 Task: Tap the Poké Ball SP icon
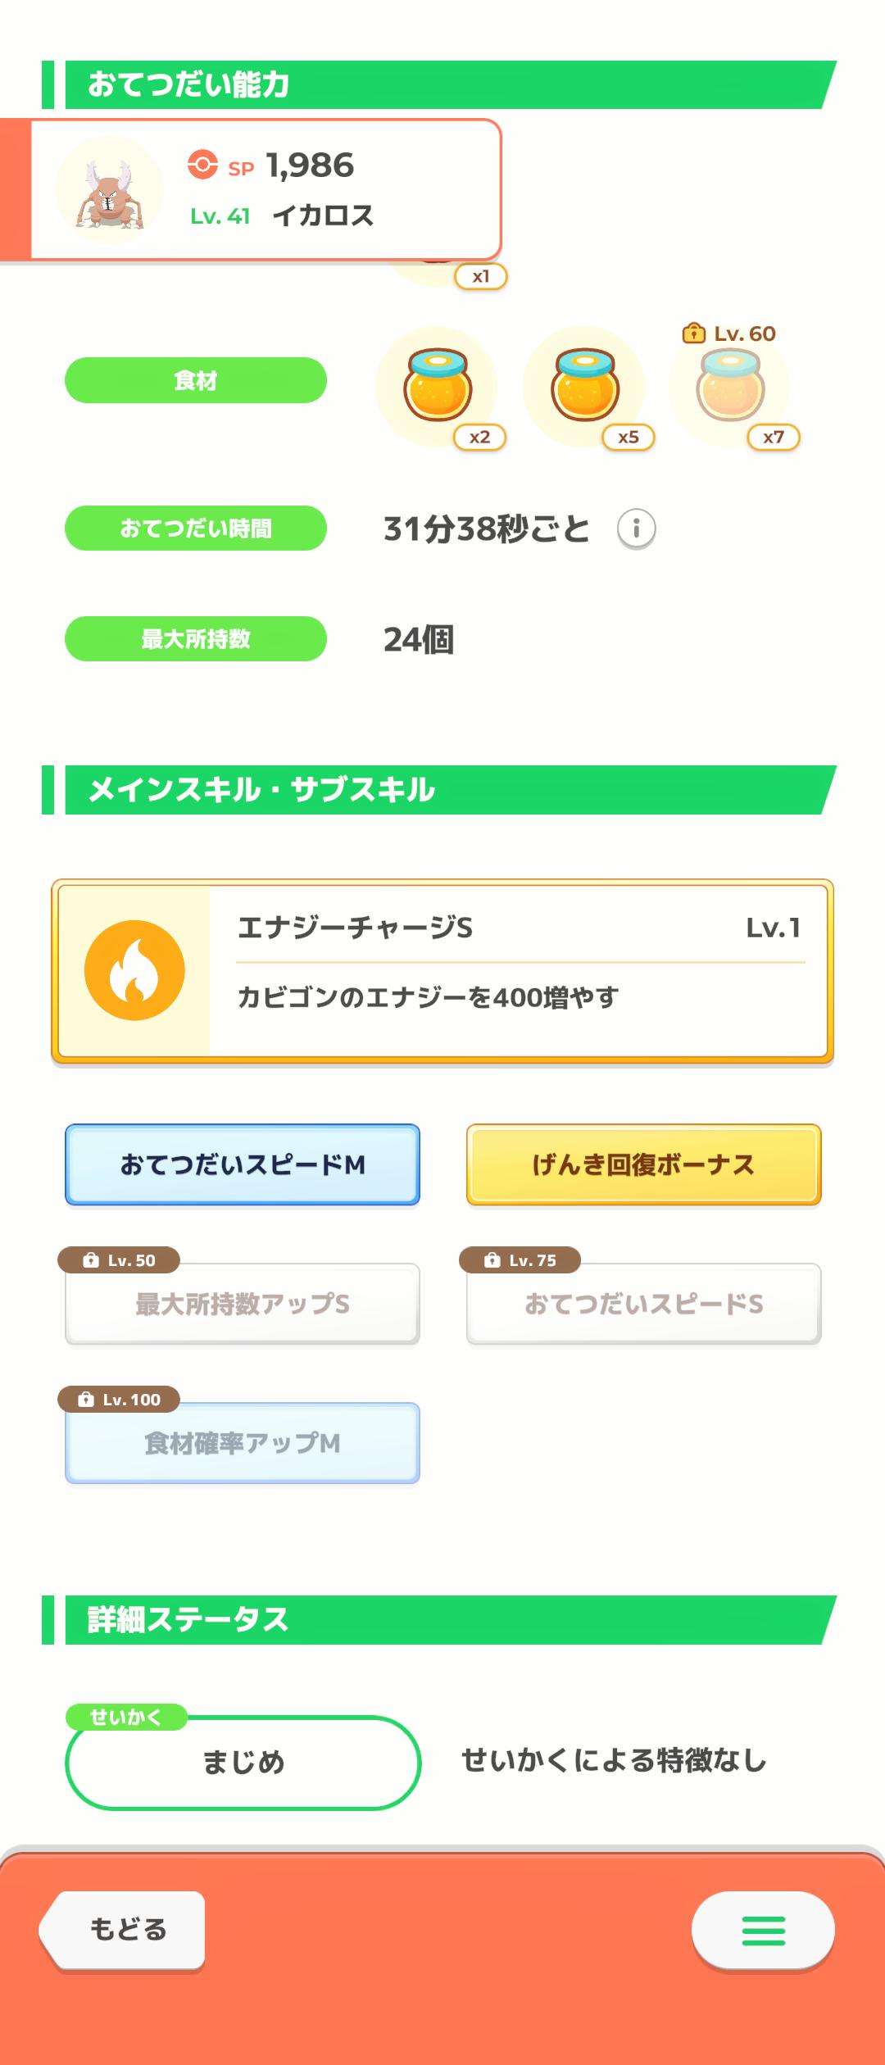tap(202, 164)
